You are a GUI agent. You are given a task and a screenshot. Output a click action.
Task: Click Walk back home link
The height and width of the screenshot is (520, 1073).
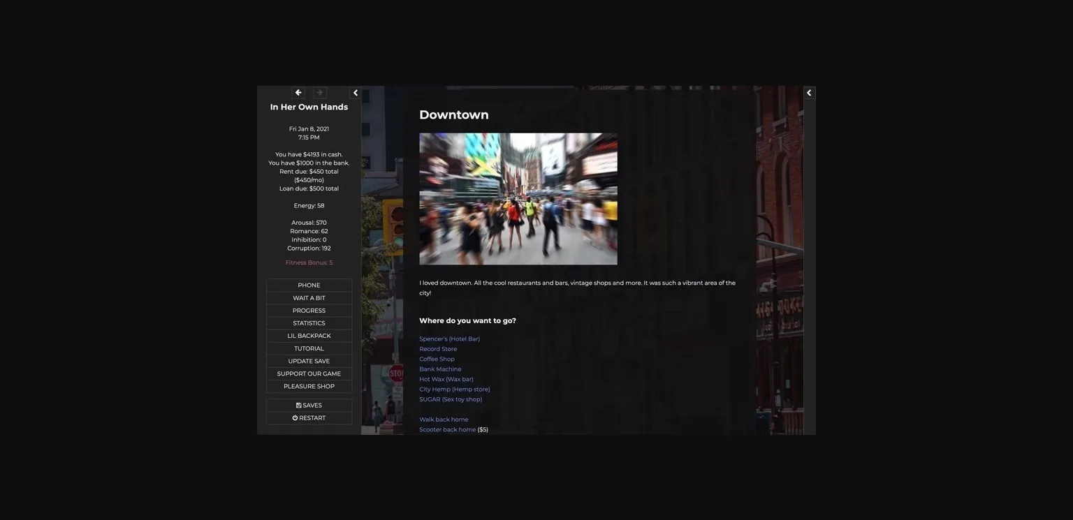point(444,419)
